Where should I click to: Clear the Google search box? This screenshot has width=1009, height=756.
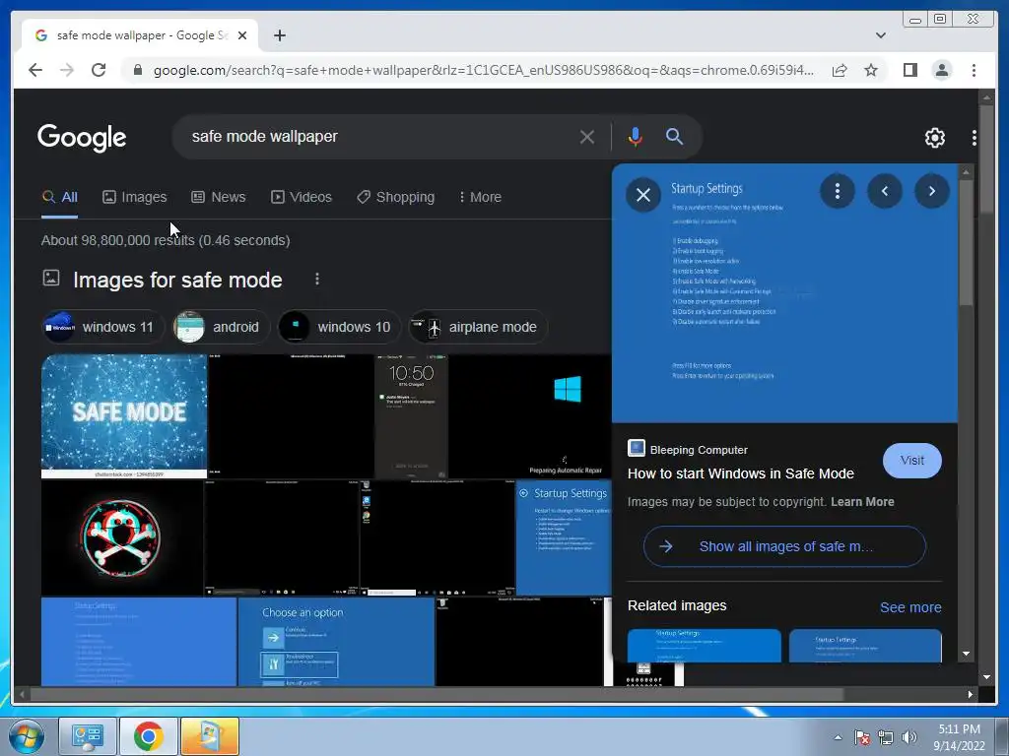[586, 137]
